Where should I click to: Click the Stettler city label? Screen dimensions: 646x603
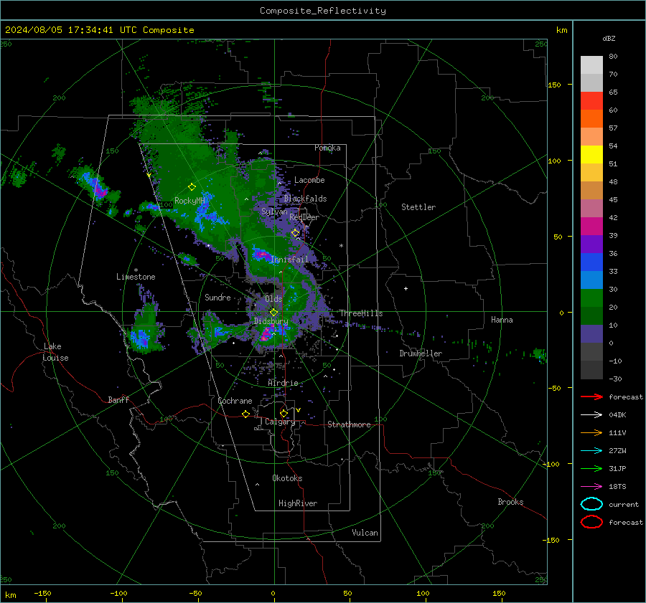(x=418, y=207)
